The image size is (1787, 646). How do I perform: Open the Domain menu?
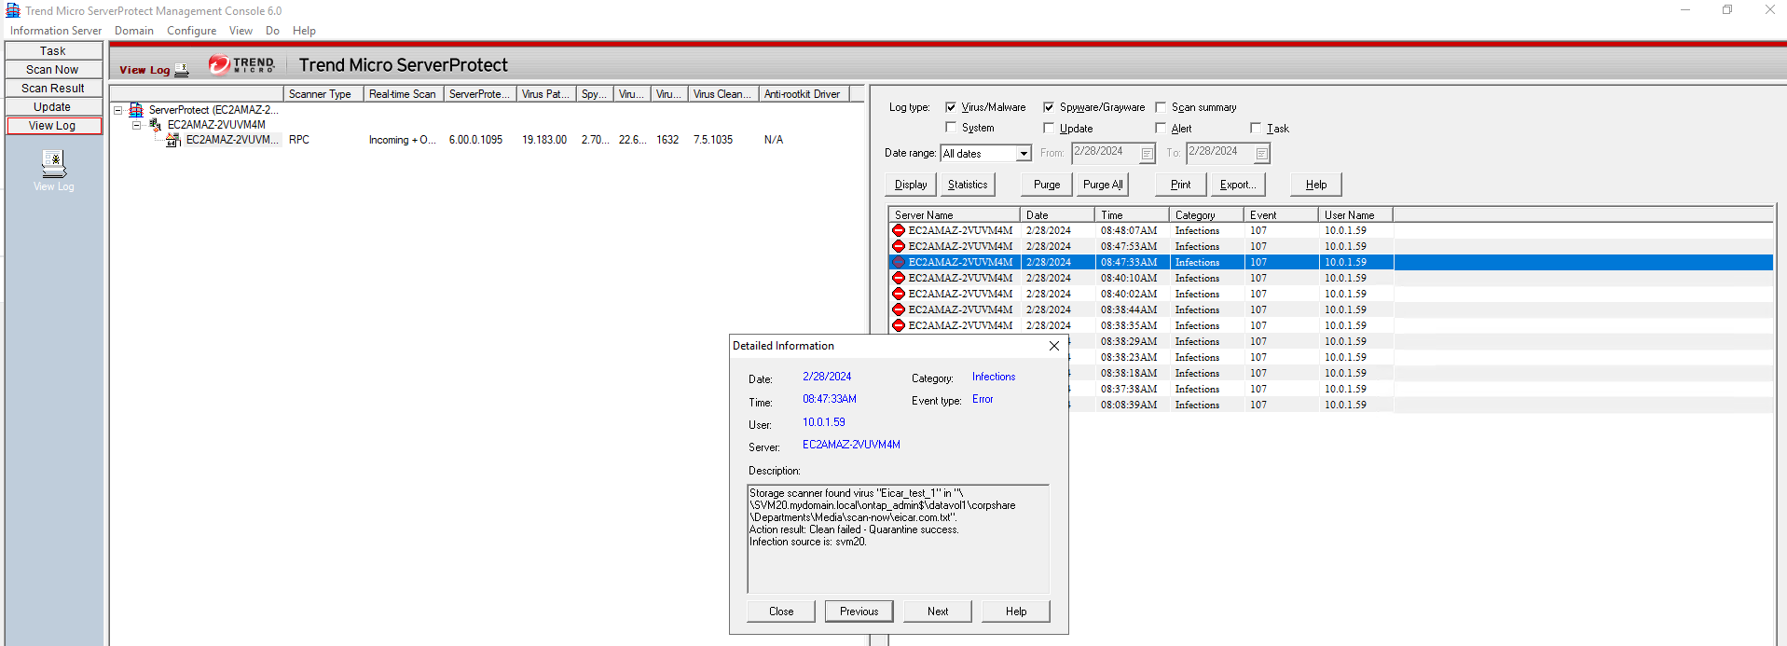click(134, 31)
